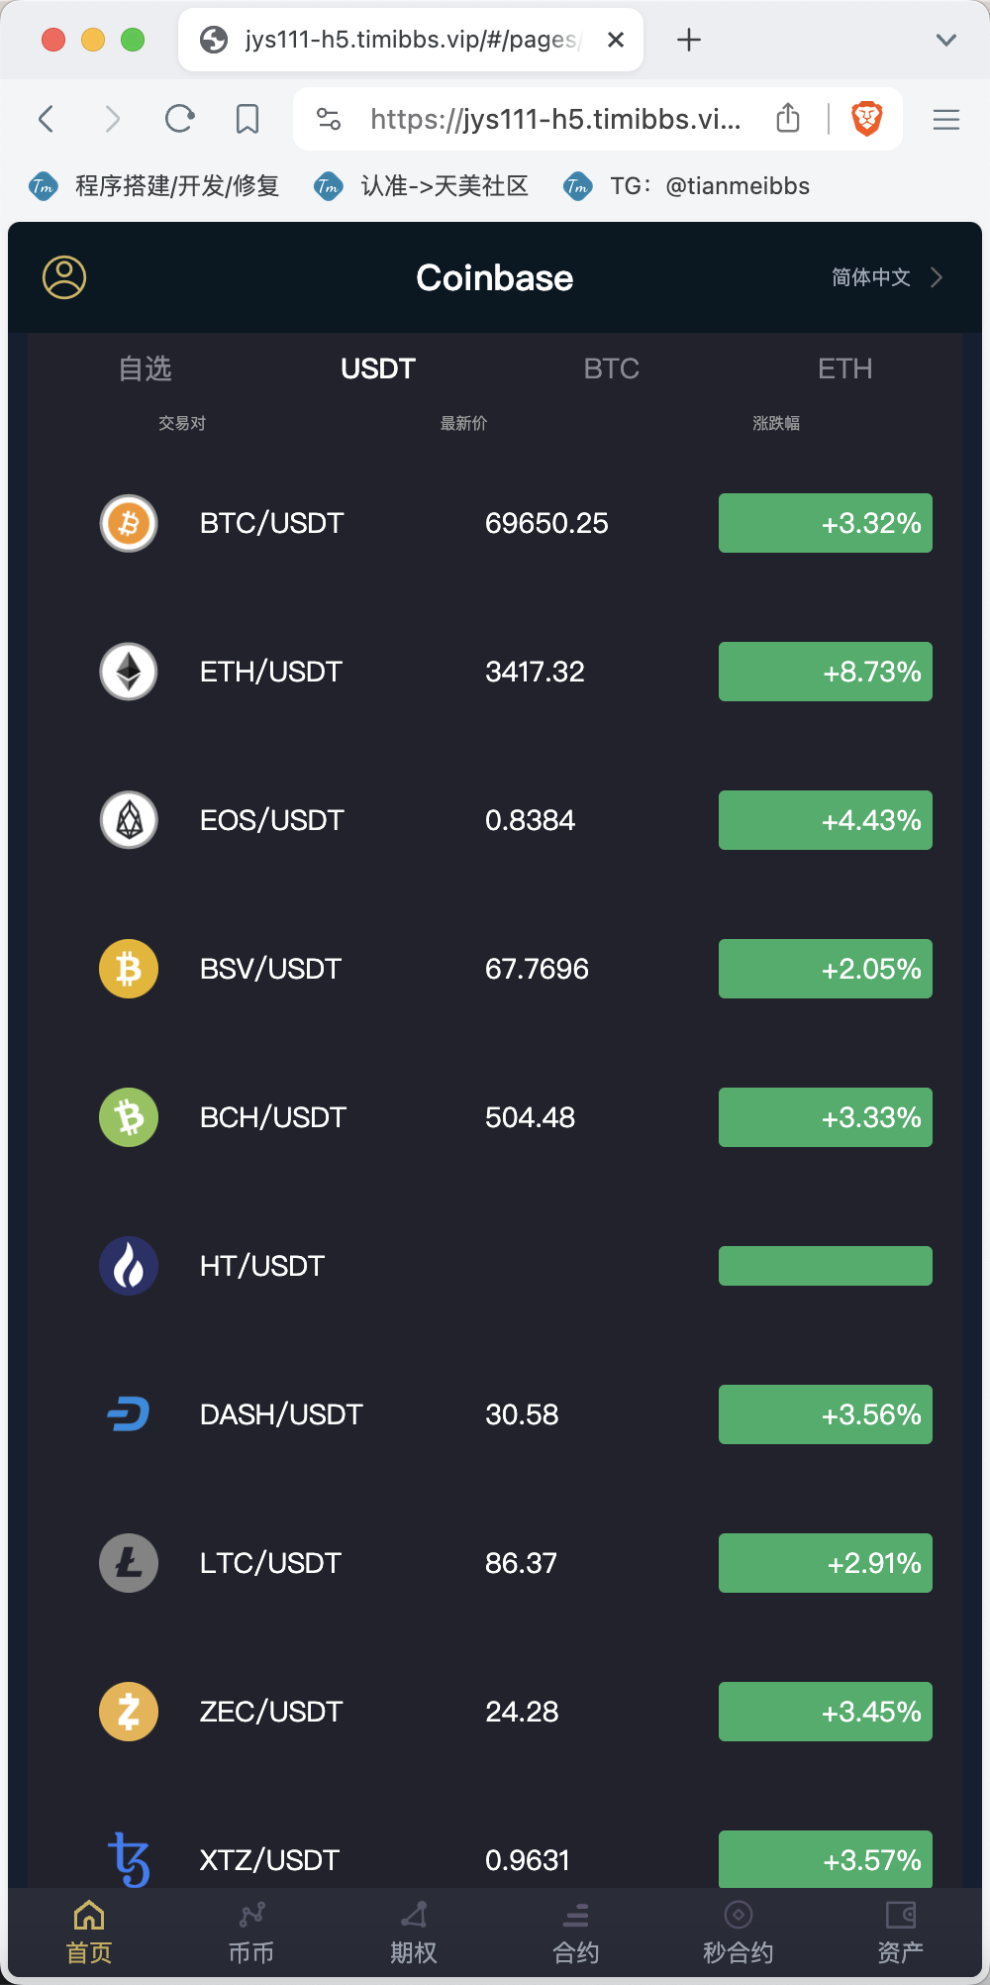
Task: Go to 秒合约 in bottom navigation
Action: [738, 1932]
